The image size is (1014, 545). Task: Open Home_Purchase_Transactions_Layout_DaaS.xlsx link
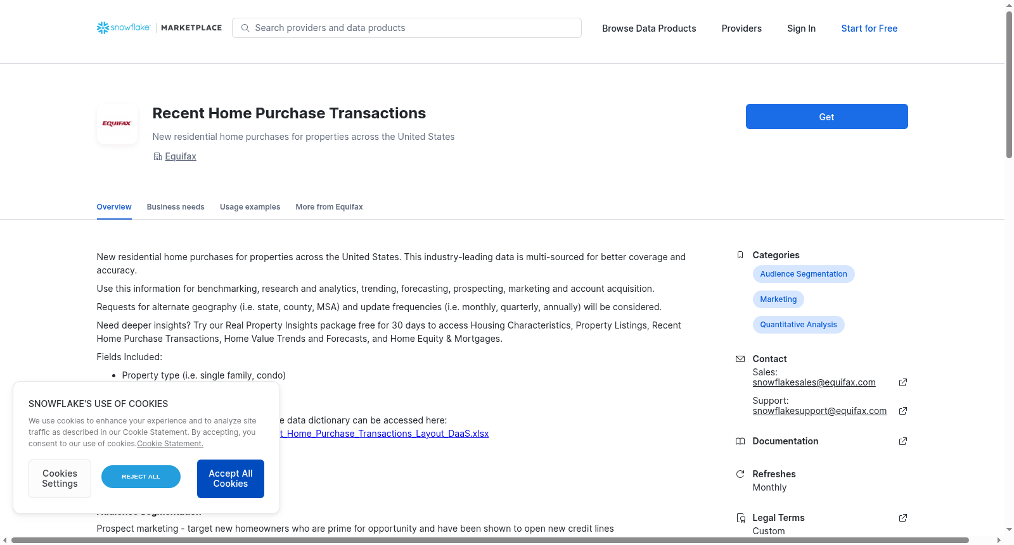coord(384,434)
